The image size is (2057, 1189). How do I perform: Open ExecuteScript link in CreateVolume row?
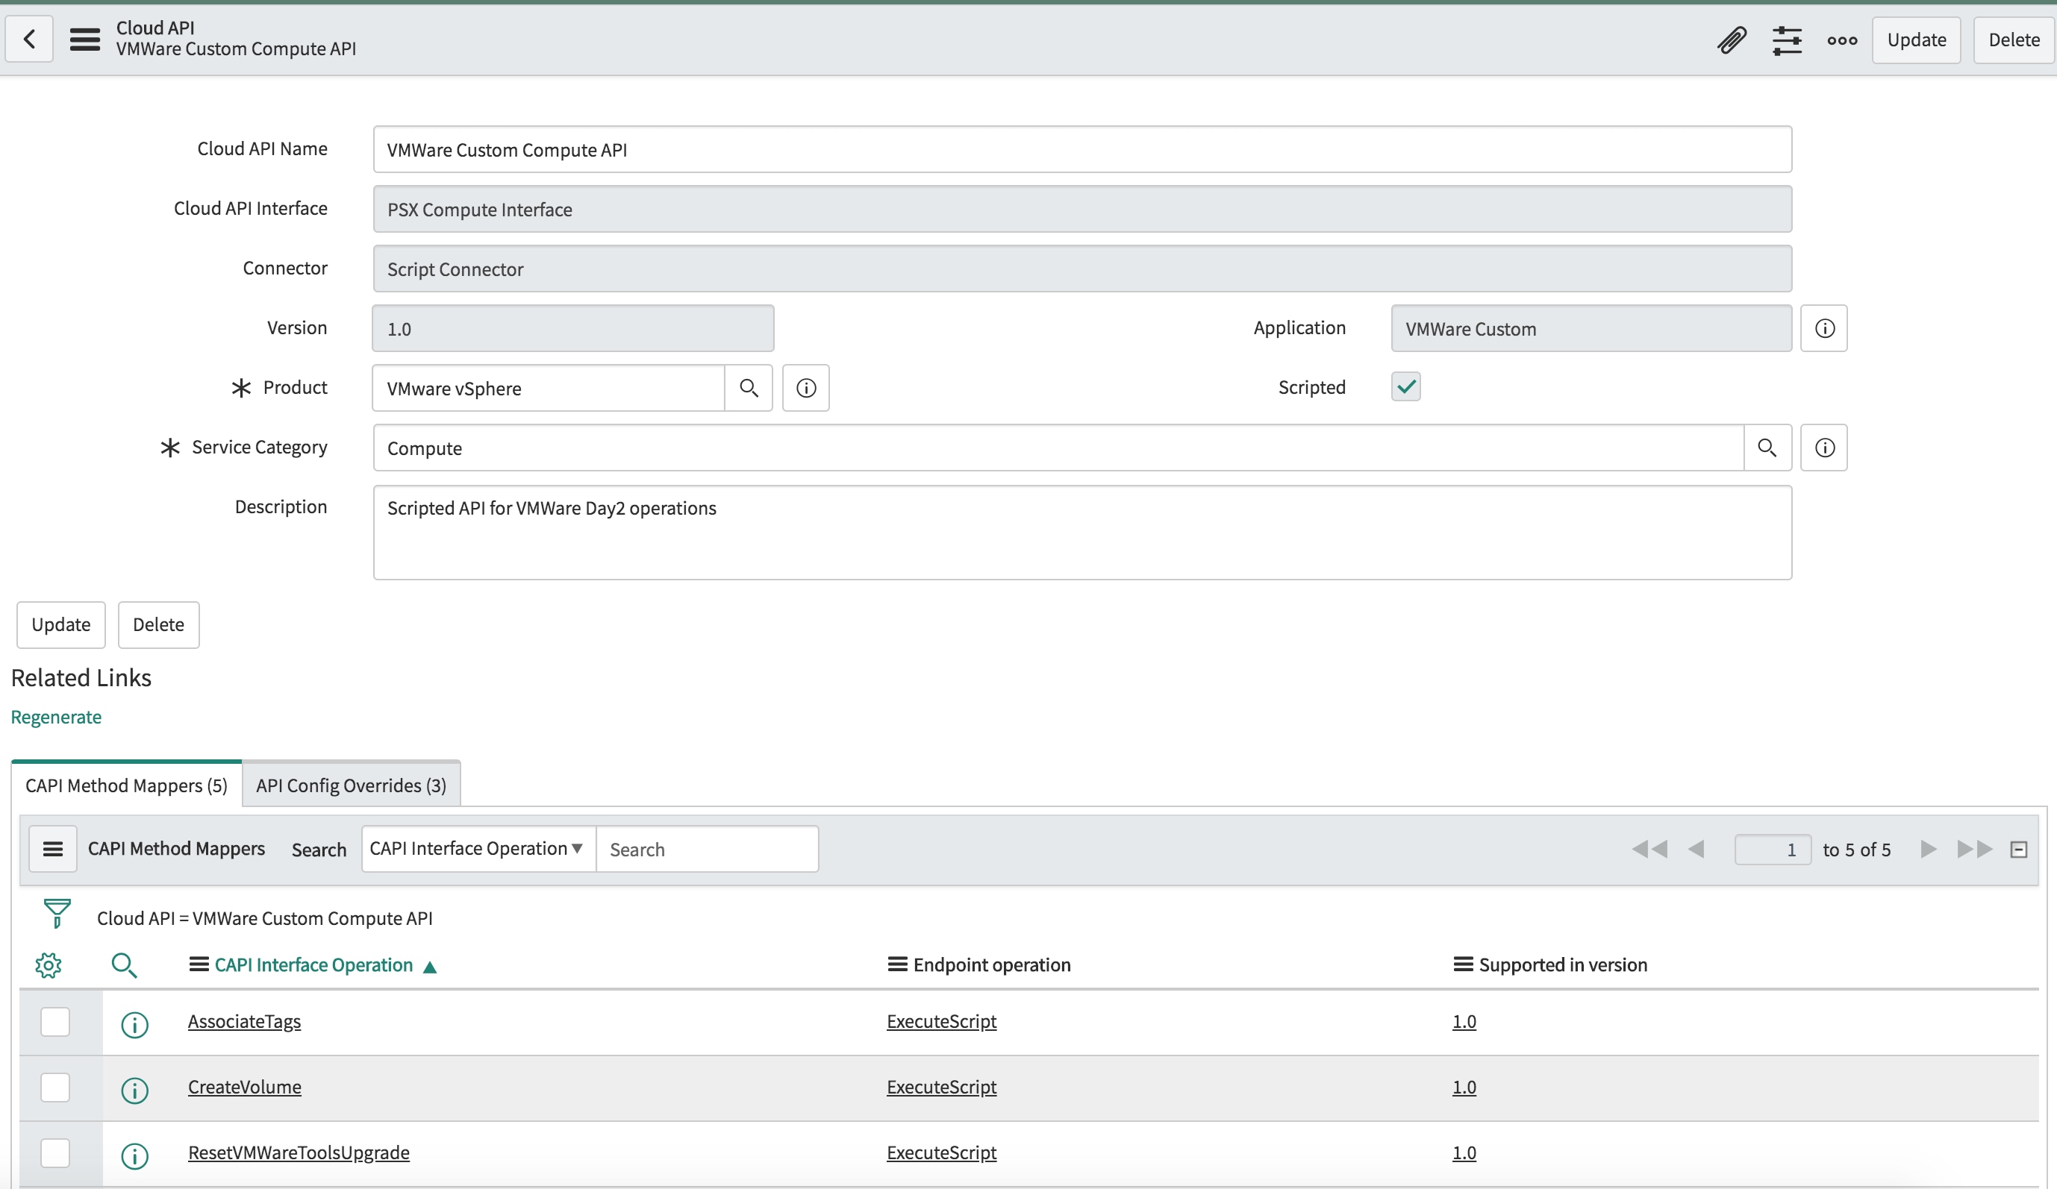point(941,1086)
